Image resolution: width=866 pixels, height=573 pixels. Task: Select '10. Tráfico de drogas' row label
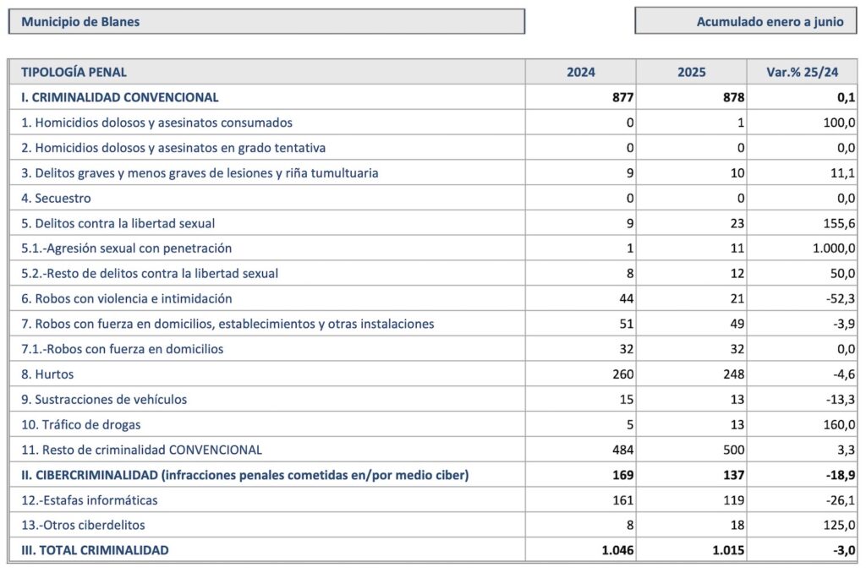(x=80, y=425)
